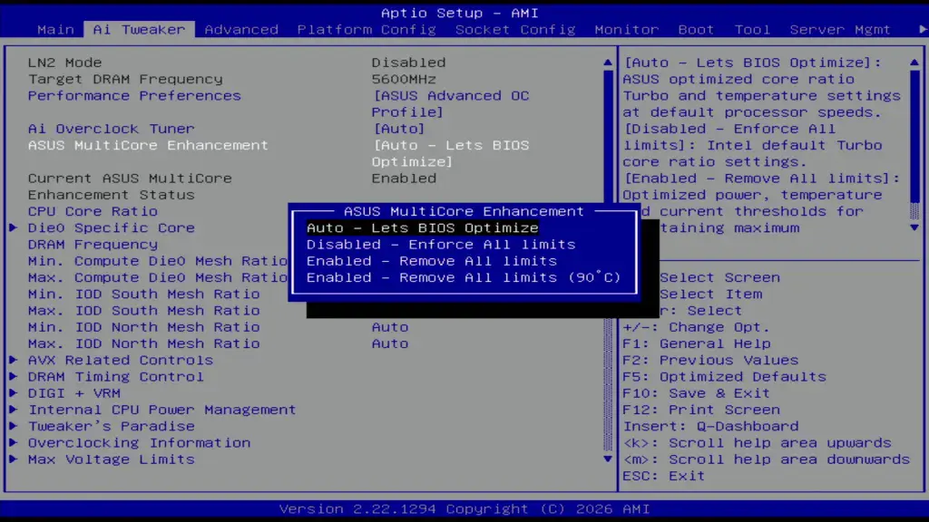Go to the Monitor tab

coord(626,29)
